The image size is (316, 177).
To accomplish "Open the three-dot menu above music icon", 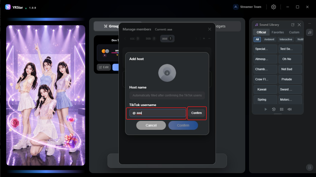I will click(310, 23).
